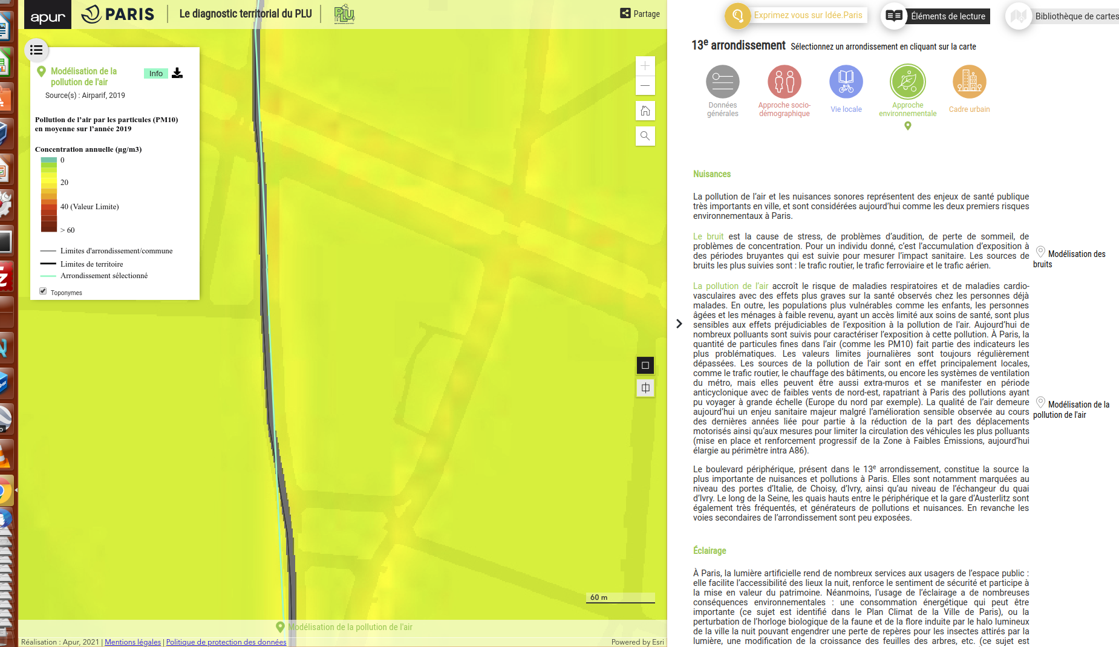Open the Bibliothèque de cartes tab
The width and height of the screenshot is (1119, 647).
click(x=1065, y=16)
